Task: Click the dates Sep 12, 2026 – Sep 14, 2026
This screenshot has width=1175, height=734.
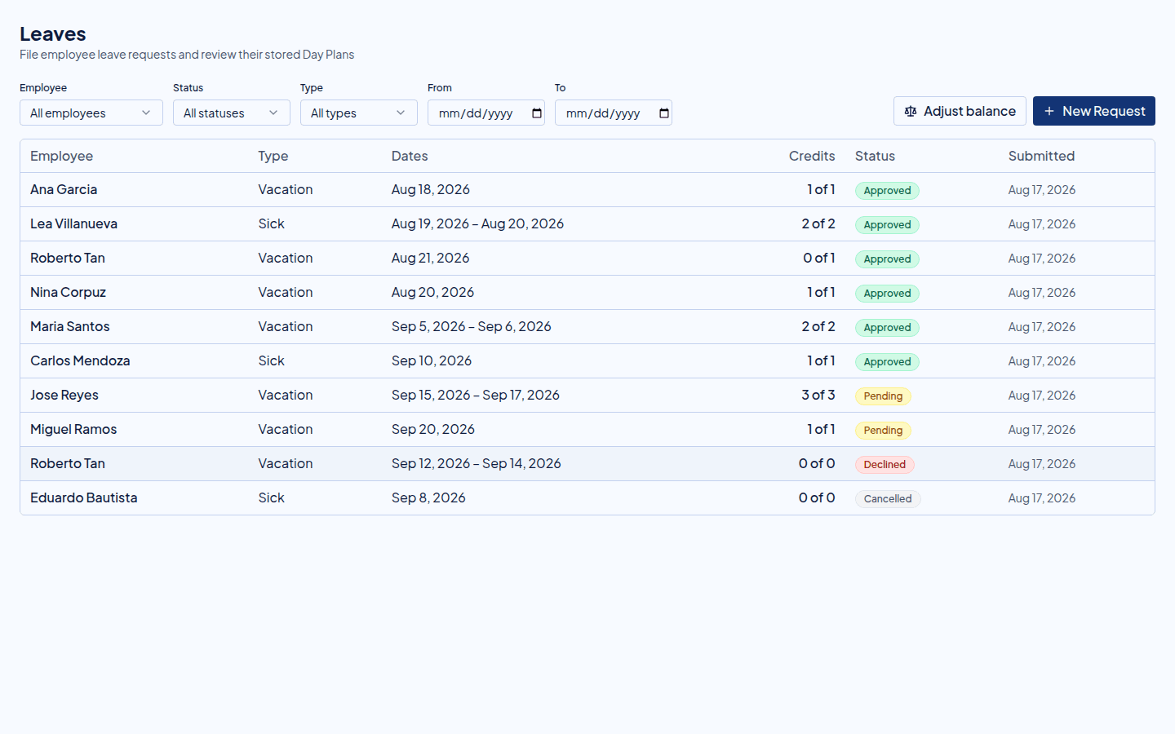Action: [x=477, y=463]
